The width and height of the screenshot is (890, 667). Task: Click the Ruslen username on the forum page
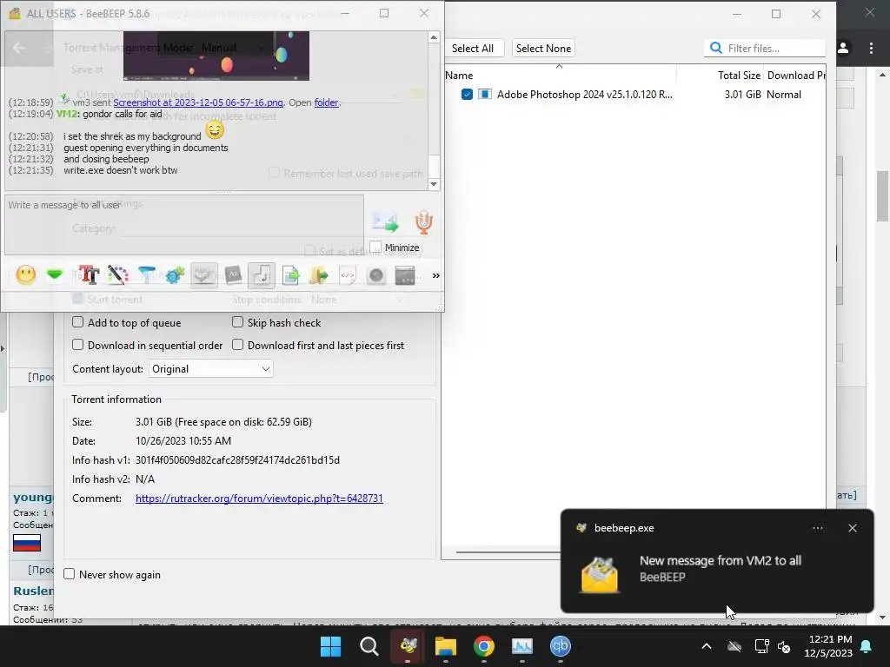click(33, 591)
